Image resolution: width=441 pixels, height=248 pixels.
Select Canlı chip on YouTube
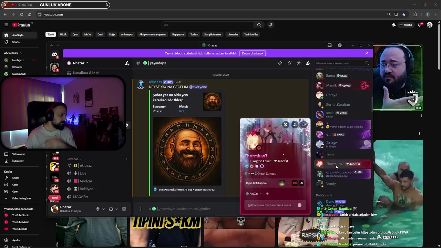(100, 34)
